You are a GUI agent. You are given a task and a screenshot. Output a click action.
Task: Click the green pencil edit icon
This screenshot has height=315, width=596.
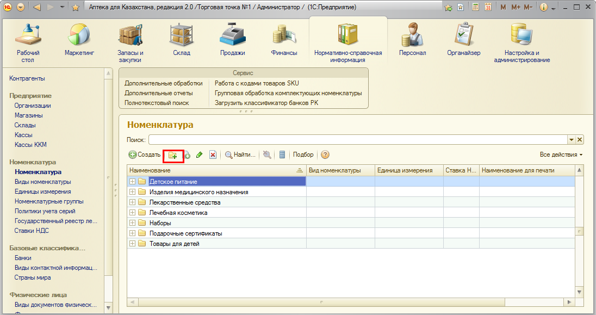199,155
